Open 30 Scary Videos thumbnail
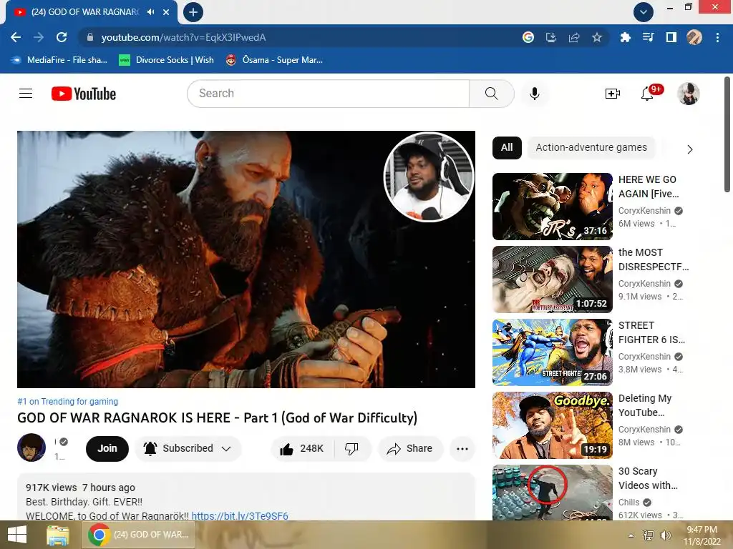 click(552, 493)
